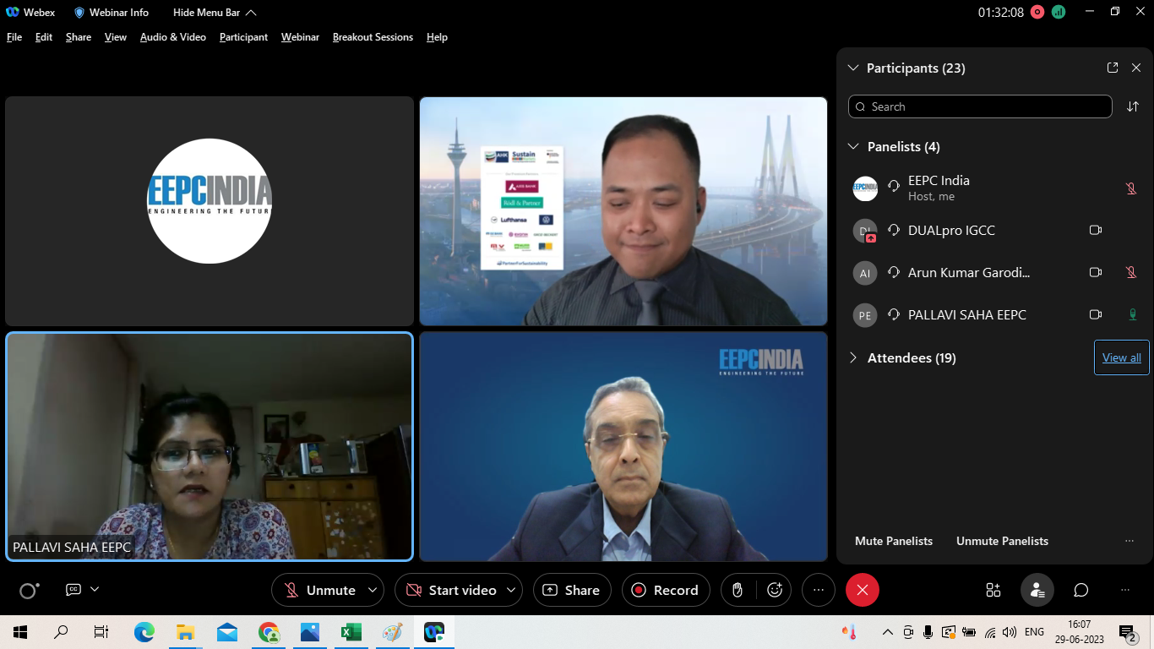Open video options arrow beside Start video
Screen dimensions: 1154x649
coord(512,590)
